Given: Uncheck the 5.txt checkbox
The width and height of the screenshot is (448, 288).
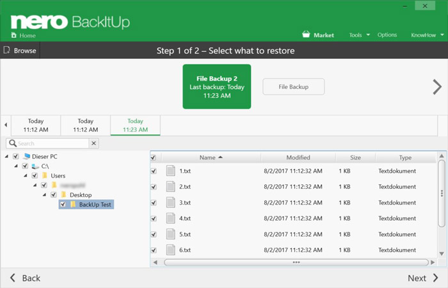Looking at the screenshot, I should click(x=154, y=234).
